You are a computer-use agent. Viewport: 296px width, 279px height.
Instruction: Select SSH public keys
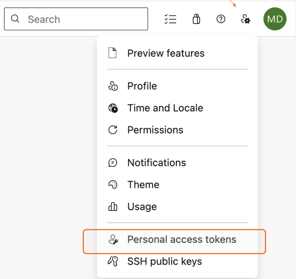[x=164, y=261]
